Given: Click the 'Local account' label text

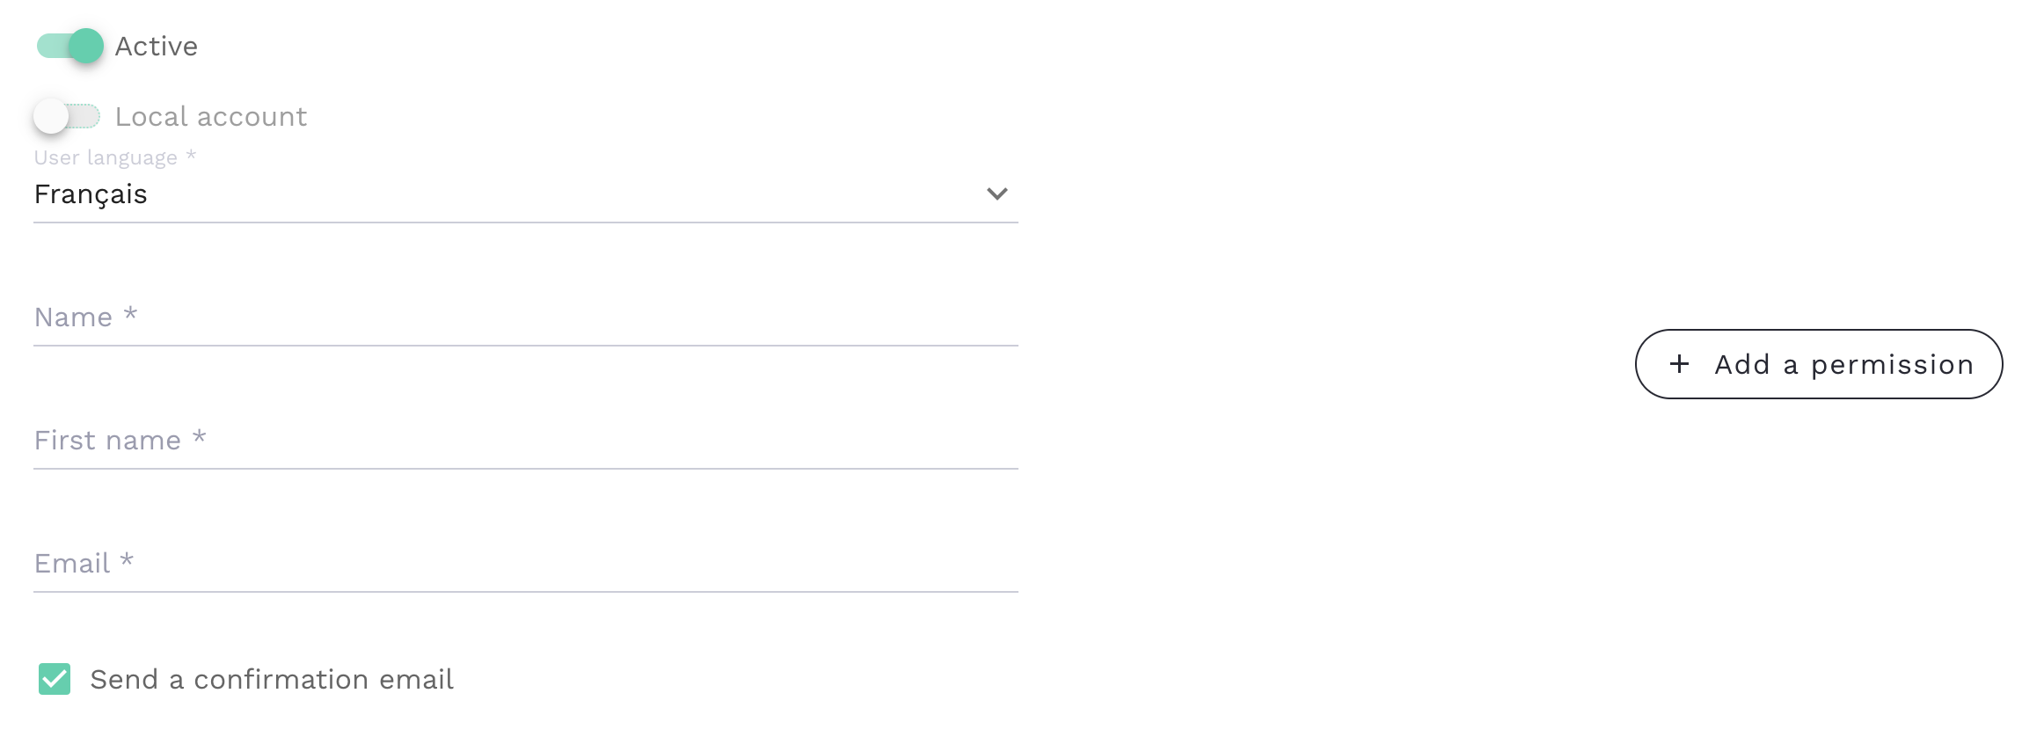Looking at the screenshot, I should pyautogui.click(x=211, y=116).
